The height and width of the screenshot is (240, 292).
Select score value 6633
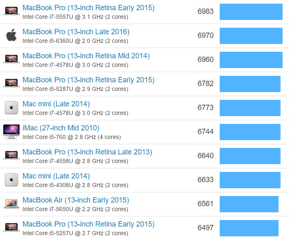point(205,180)
